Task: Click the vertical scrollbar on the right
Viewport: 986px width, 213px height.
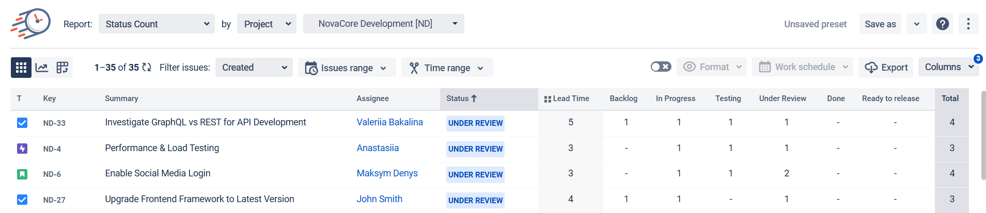Action: pyautogui.click(x=983, y=135)
